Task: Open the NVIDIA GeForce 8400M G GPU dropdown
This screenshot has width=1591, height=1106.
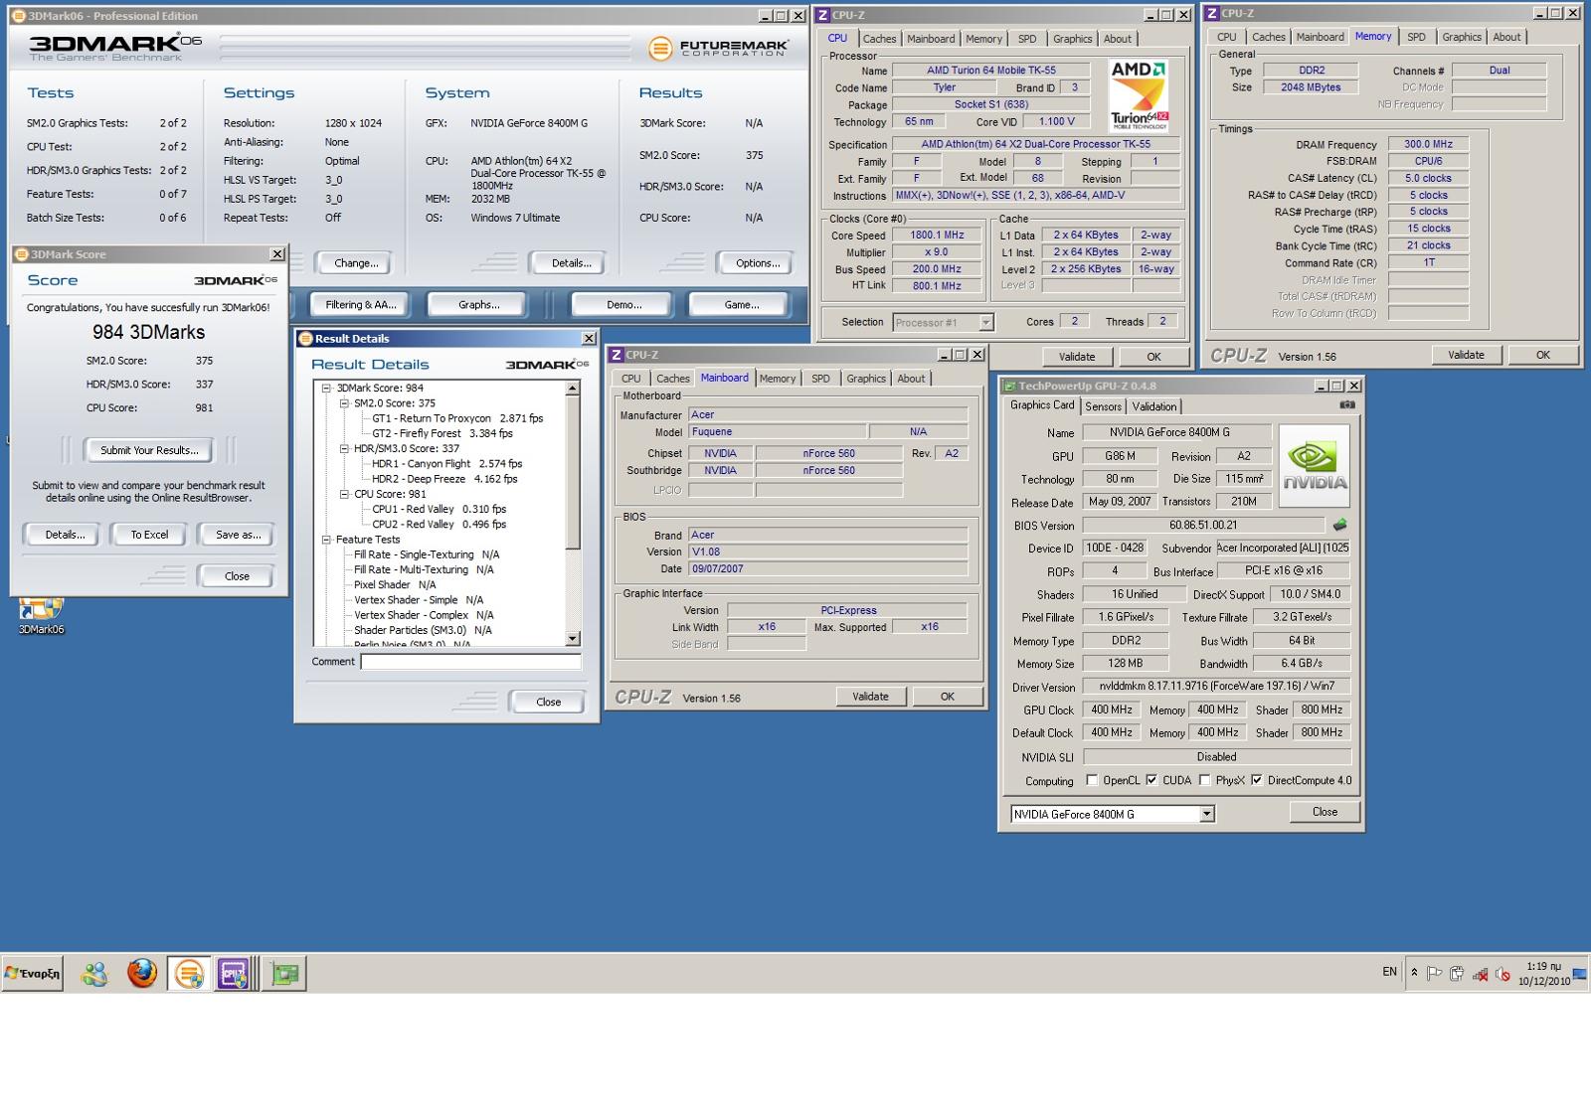Action: coord(1207,814)
